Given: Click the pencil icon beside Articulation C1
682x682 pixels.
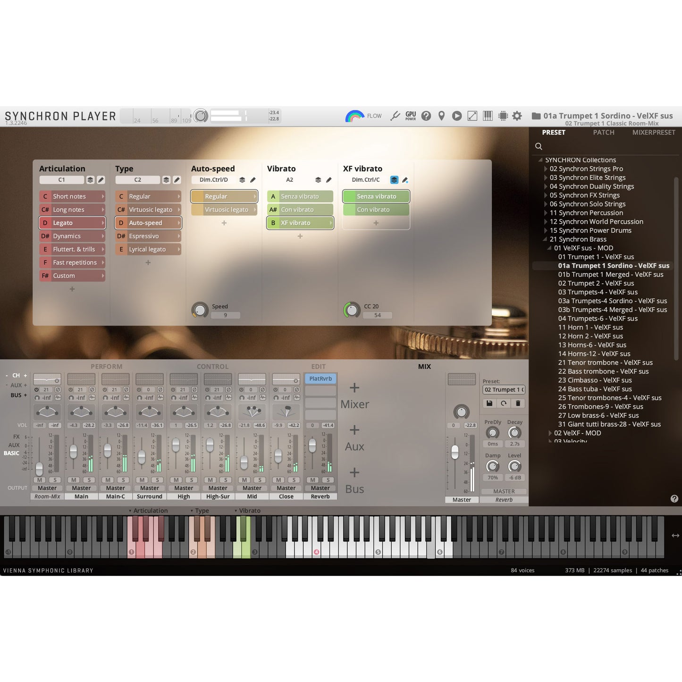Looking at the screenshot, I should click(x=101, y=180).
